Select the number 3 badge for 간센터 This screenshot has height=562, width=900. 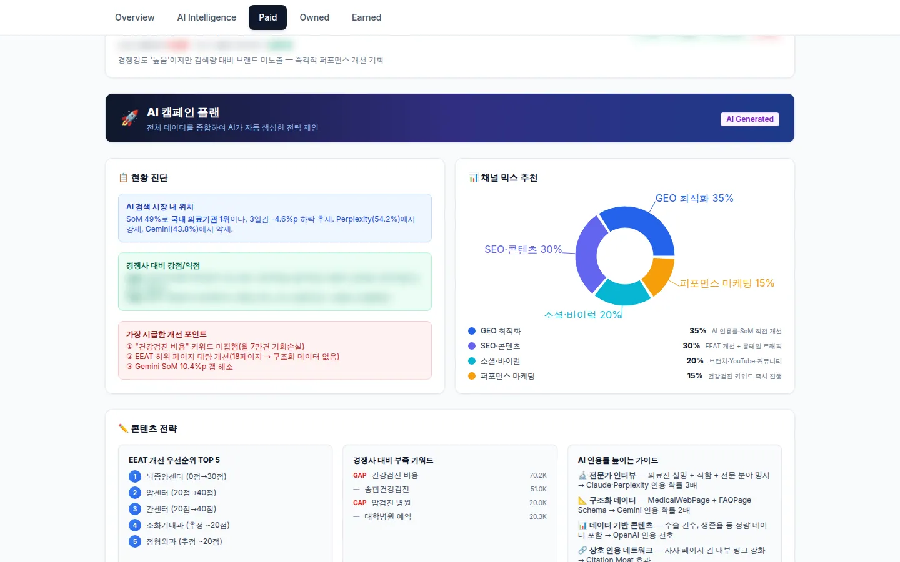click(x=135, y=509)
